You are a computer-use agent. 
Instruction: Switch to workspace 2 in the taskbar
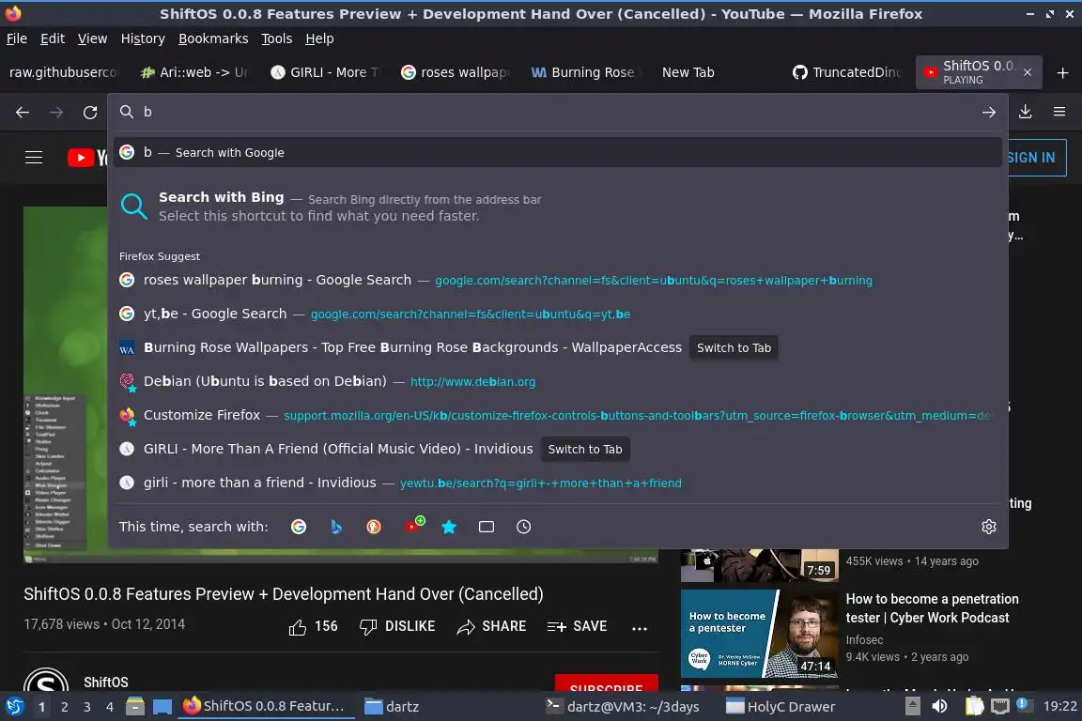click(x=65, y=707)
